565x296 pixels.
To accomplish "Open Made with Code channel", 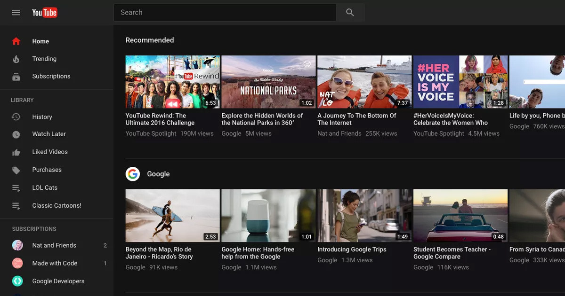I will [55, 263].
